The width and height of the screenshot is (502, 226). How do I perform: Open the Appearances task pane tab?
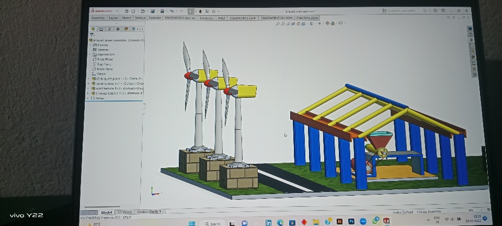pos(473,58)
